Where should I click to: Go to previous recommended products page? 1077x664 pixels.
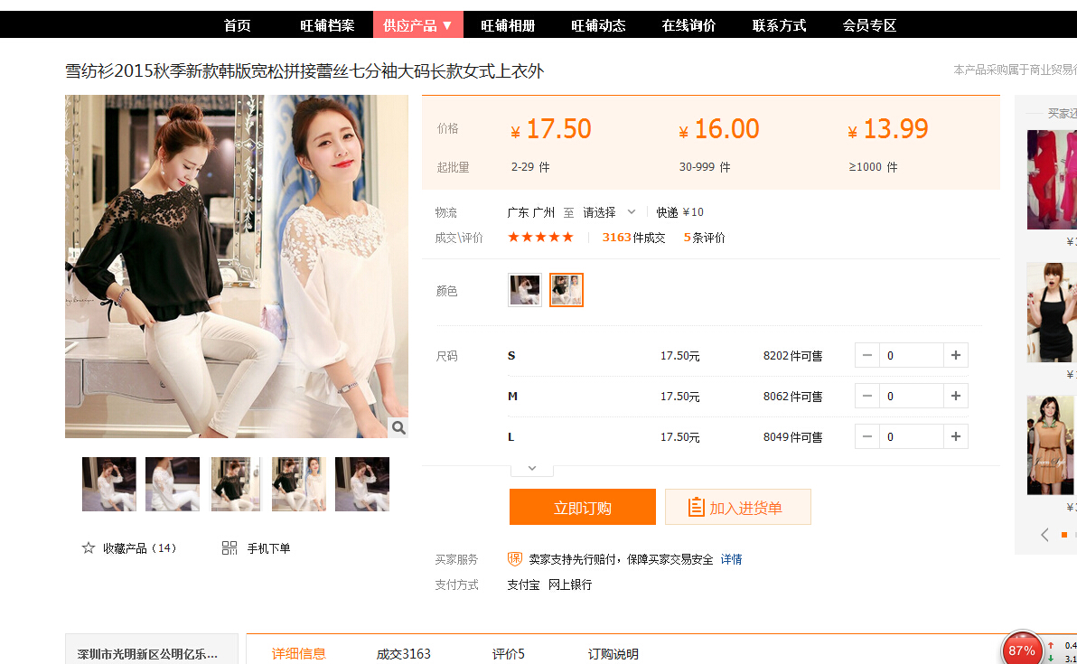point(1044,535)
